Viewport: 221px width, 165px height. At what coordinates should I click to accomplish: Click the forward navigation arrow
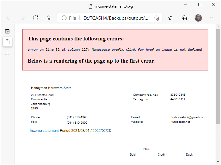tap(22, 18)
